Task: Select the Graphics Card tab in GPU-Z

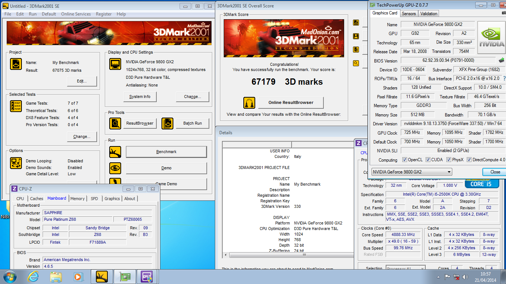Action: tap(385, 13)
